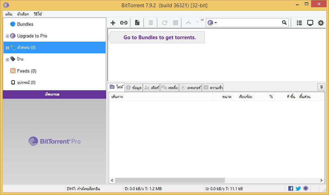Viewport: 329px width, 195px height.
Task: Click the purple อัพเกรด upgrade button
Action: pos(54,94)
